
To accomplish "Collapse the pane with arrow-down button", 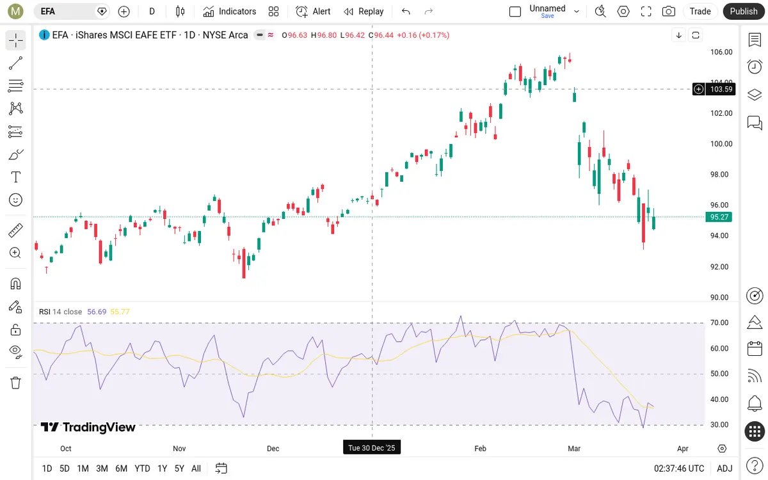I will (679, 35).
